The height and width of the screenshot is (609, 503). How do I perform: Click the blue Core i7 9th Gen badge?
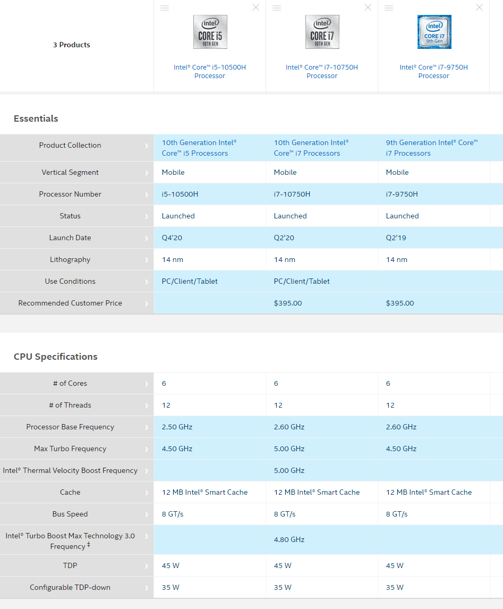point(434,32)
